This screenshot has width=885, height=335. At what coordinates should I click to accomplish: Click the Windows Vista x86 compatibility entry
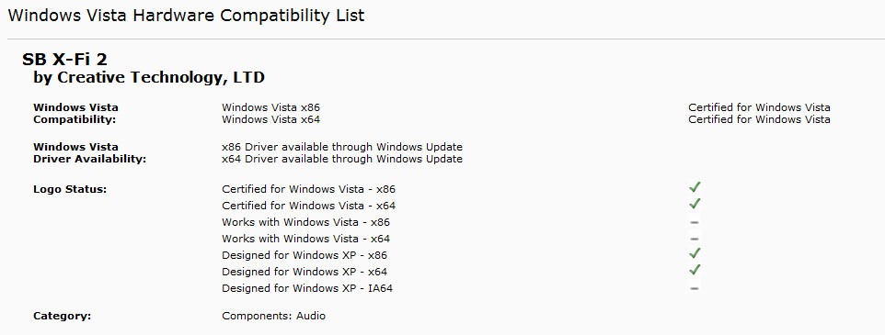tap(270, 107)
